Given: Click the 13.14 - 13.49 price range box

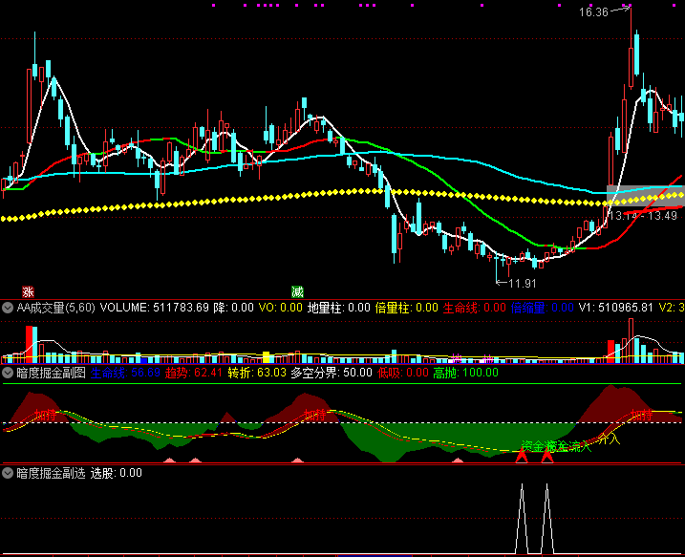Looking at the screenshot, I should click(x=645, y=215).
